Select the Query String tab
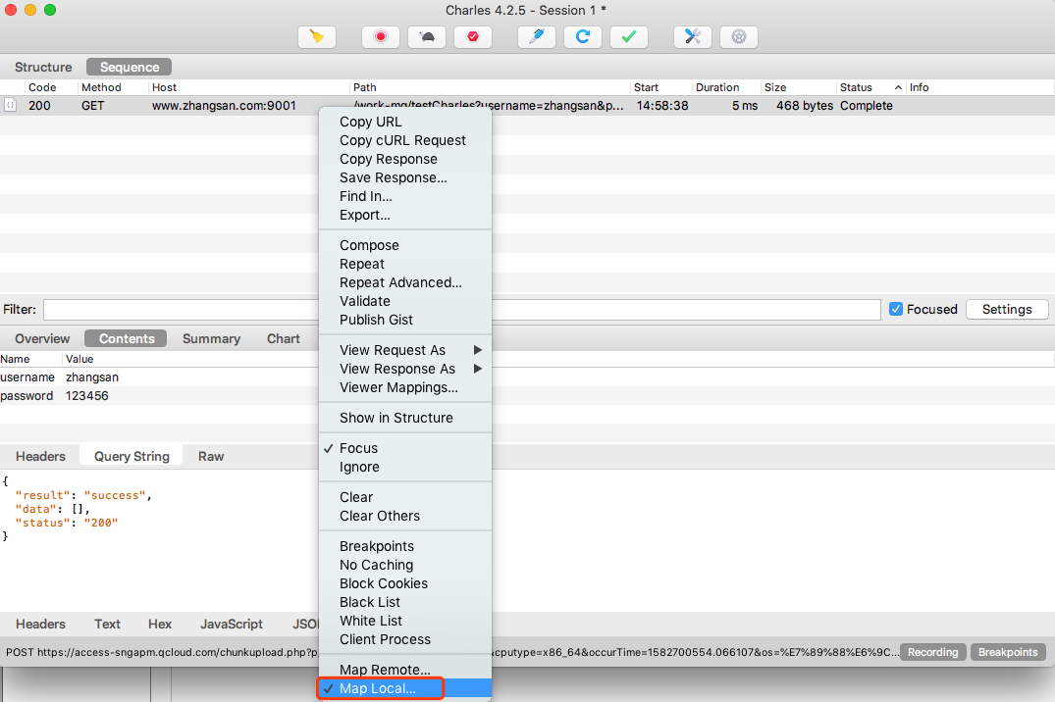The height and width of the screenshot is (702, 1055). 132,457
